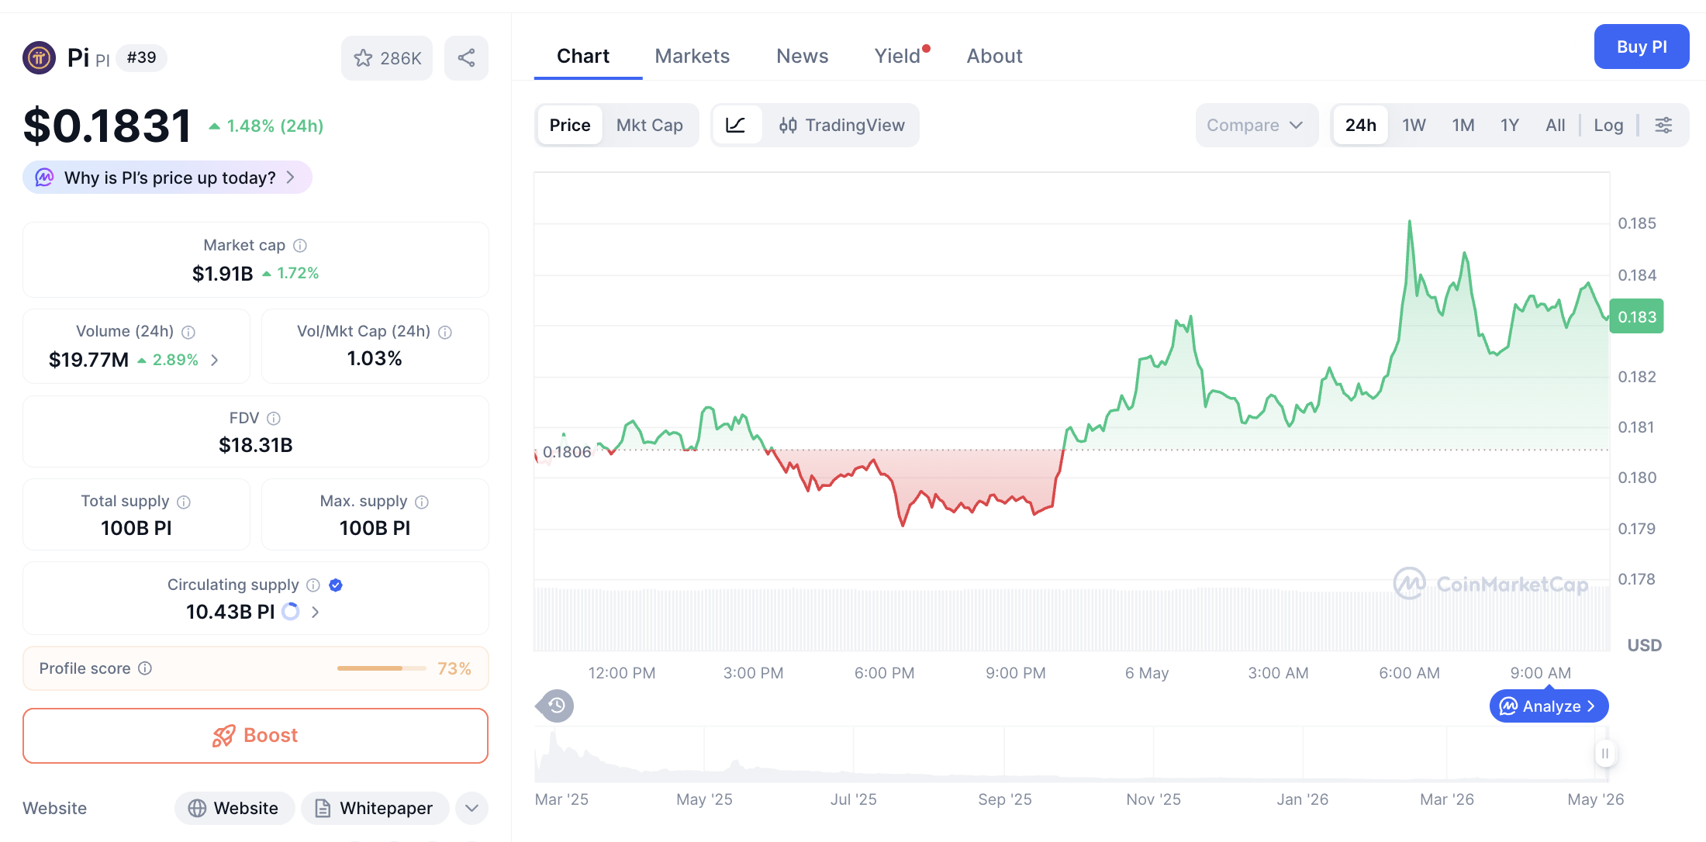Viewport: 1706px width, 842px height.
Task: Select the 1M time range
Action: point(1463,125)
